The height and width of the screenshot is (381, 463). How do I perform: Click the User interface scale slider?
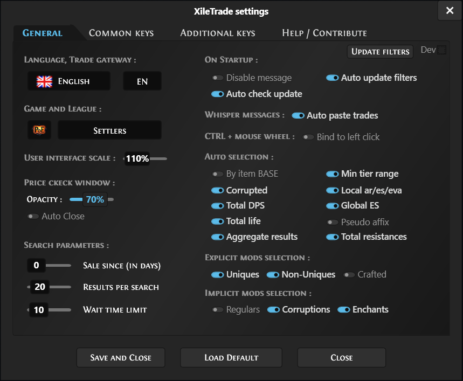pos(145,159)
